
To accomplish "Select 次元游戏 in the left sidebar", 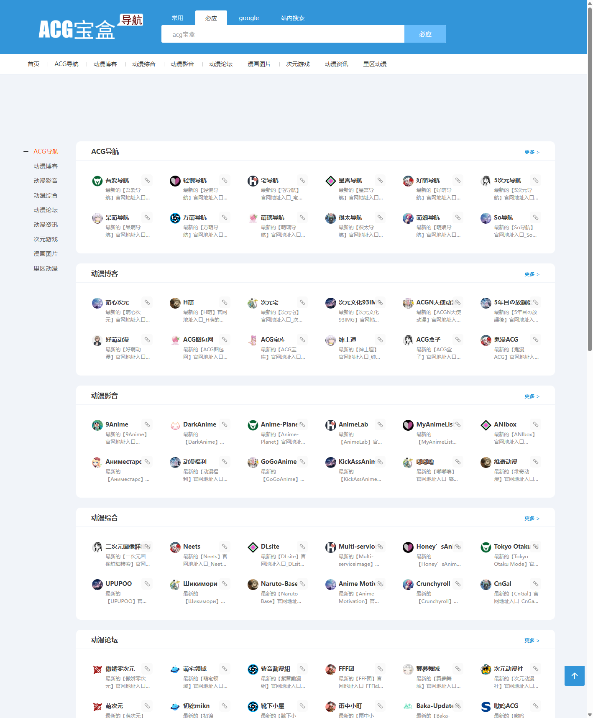I will coord(46,239).
